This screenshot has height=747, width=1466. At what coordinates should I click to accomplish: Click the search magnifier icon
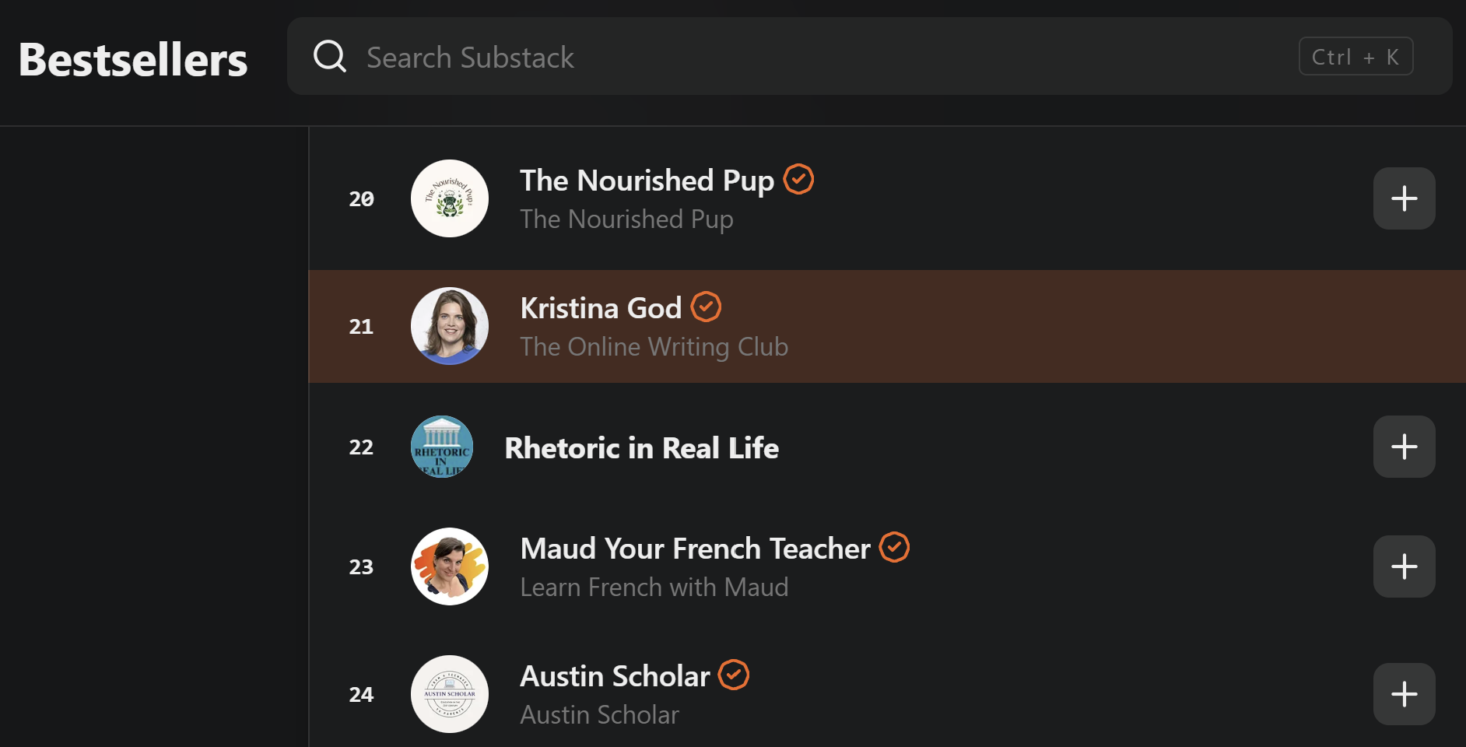330,56
